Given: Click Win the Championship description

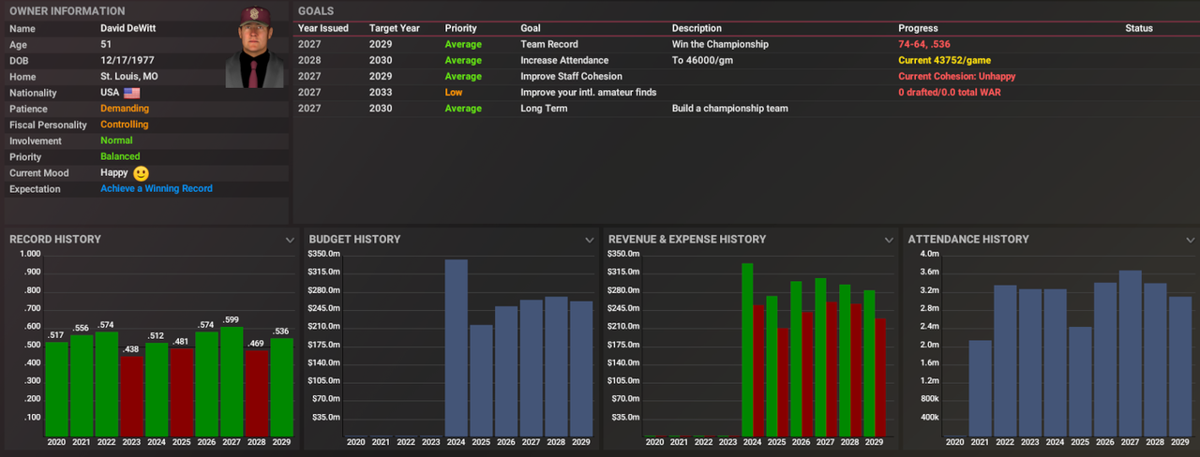Looking at the screenshot, I should [720, 45].
